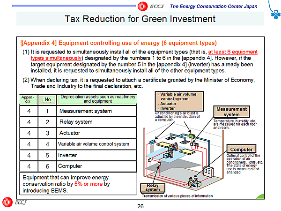Click No. '1' cell in Measurement system row
The height and width of the screenshot is (211, 281).
pos(47,111)
